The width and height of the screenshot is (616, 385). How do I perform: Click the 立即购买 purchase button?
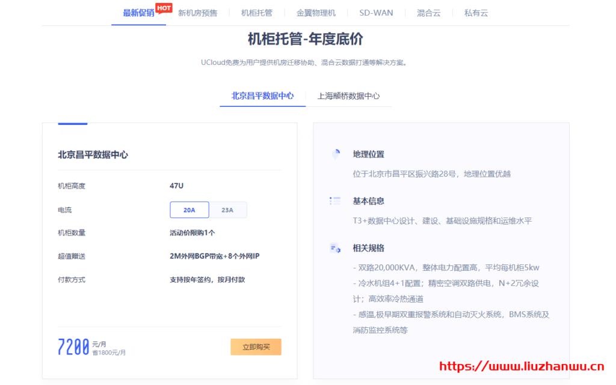click(x=256, y=347)
